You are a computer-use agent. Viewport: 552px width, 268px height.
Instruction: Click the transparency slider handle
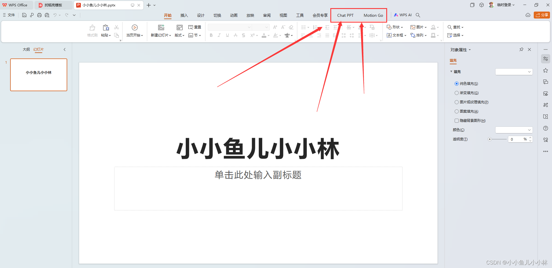coord(490,139)
